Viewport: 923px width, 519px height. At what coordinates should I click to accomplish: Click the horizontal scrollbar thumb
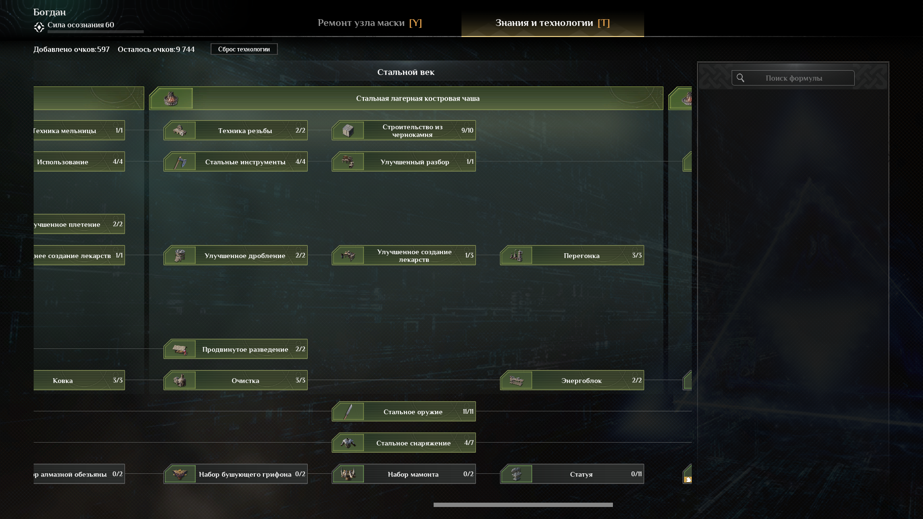(x=523, y=505)
